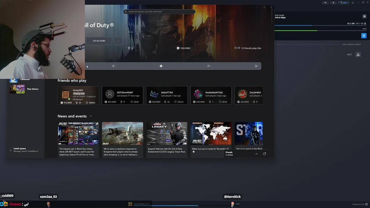Open Qusay909 friend card
The width and height of the screenshot is (370, 208).
[78, 95]
